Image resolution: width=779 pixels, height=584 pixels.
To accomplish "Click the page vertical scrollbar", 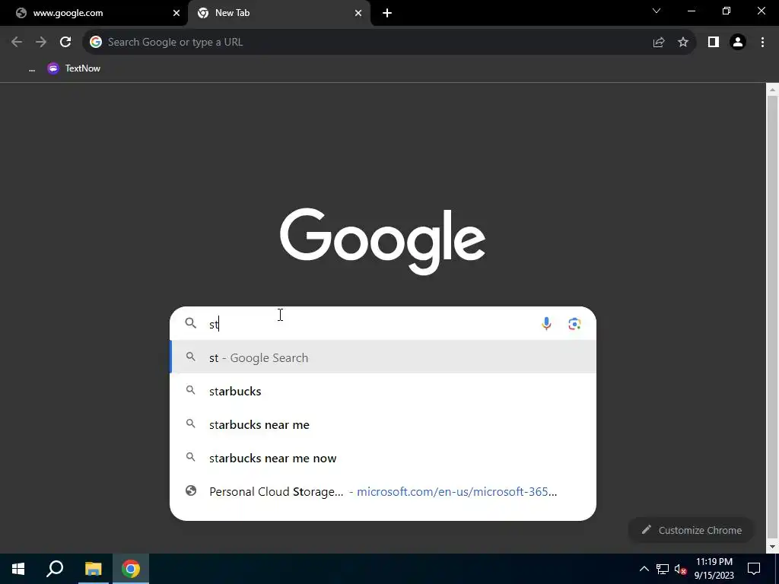I will pyautogui.click(x=772, y=318).
